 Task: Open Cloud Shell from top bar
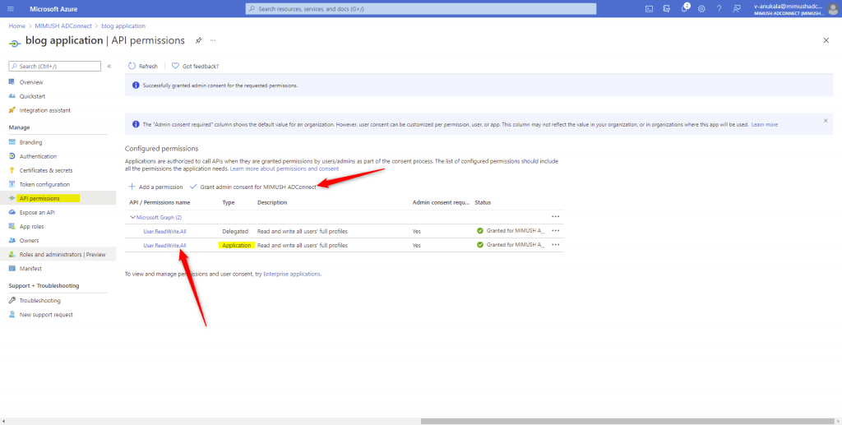tap(649, 8)
